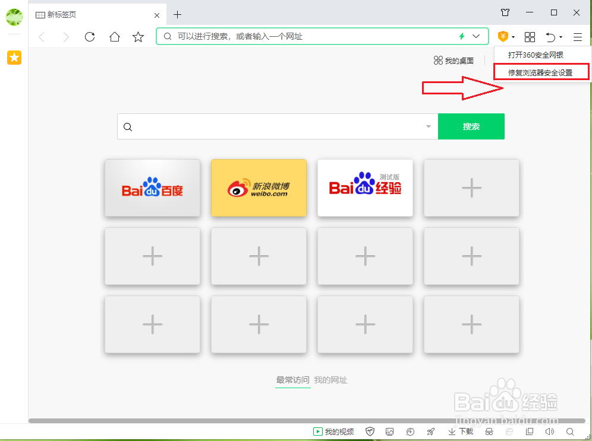Click the back navigation arrow
Viewport: 592px width, 441px height.
42,37
